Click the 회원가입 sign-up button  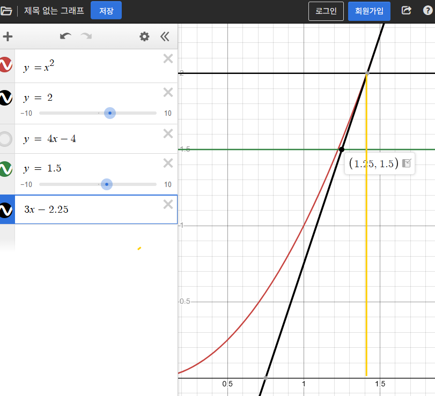click(369, 11)
